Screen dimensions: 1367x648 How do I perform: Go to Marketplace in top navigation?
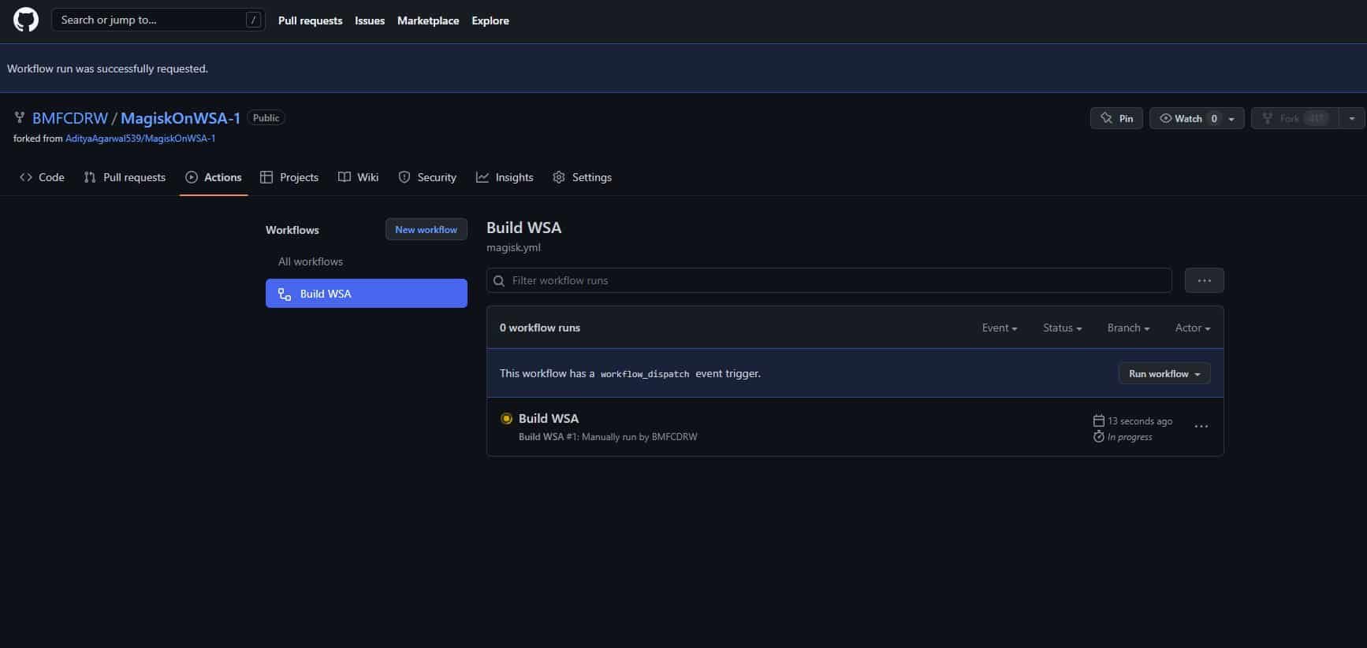(x=428, y=20)
